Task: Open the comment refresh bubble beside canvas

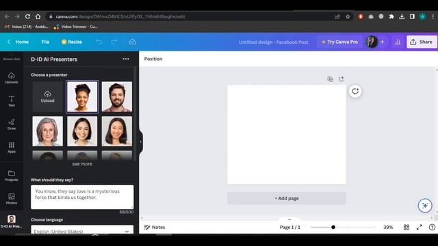Action: (355, 91)
